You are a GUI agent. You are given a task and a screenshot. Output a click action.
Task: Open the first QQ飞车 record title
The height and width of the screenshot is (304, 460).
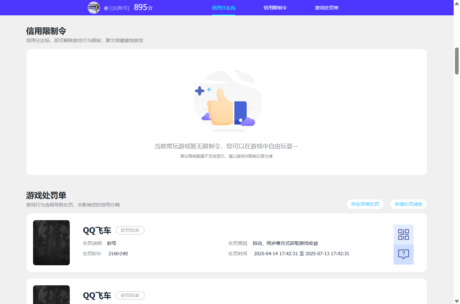pyautogui.click(x=97, y=230)
